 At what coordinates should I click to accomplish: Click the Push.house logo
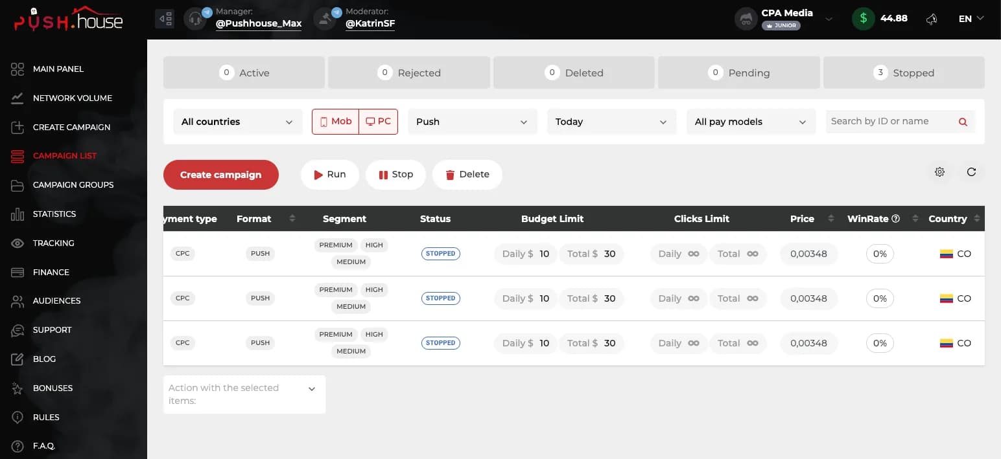tap(68, 19)
